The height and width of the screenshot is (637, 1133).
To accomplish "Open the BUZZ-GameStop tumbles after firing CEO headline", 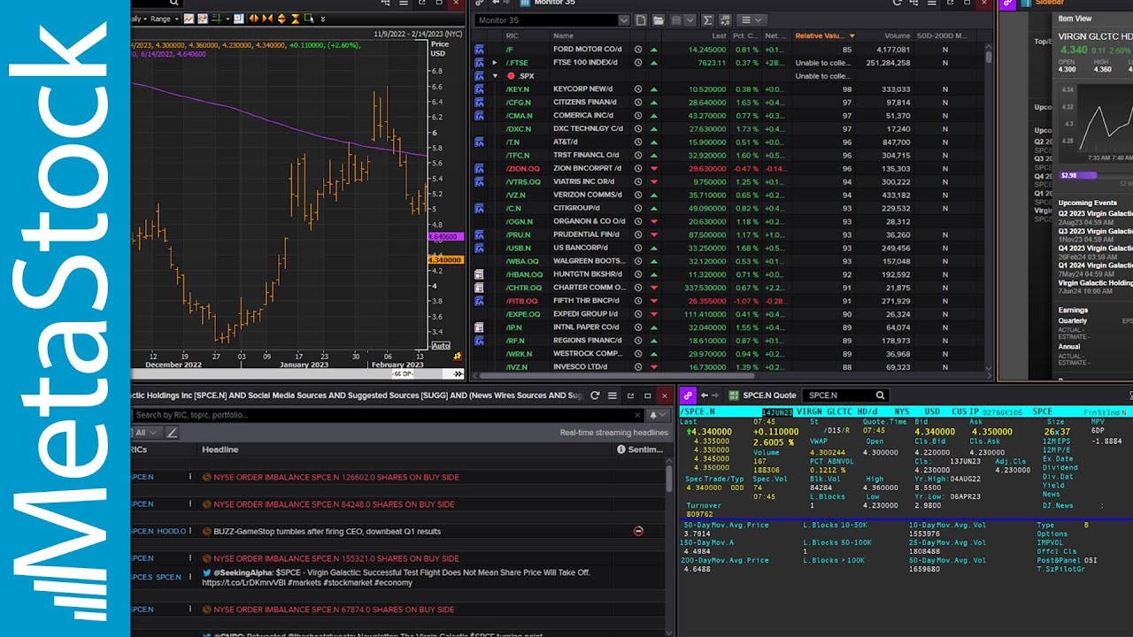I will [x=327, y=532].
